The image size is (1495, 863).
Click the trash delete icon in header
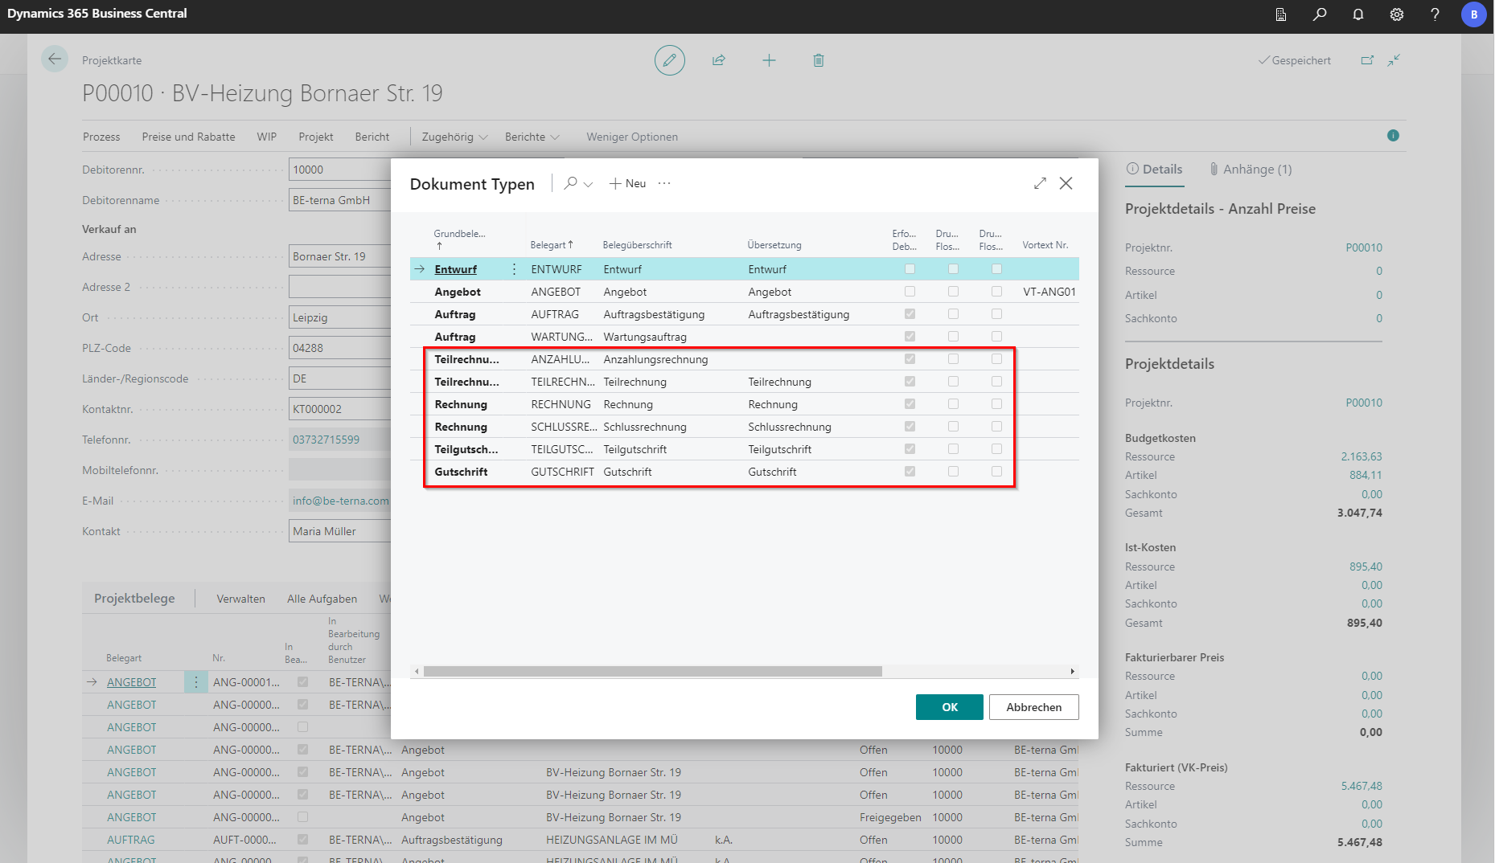818,60
